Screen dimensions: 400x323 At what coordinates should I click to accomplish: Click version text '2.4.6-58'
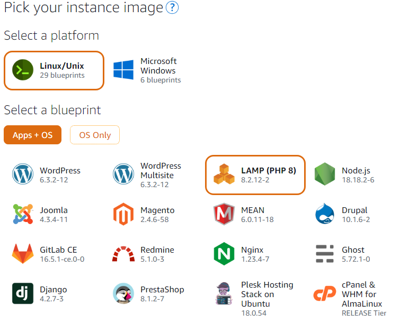click(155, 220)
